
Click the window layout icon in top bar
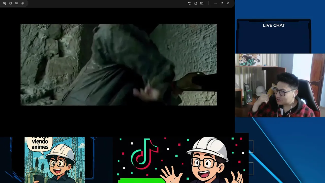click(202, 3)
